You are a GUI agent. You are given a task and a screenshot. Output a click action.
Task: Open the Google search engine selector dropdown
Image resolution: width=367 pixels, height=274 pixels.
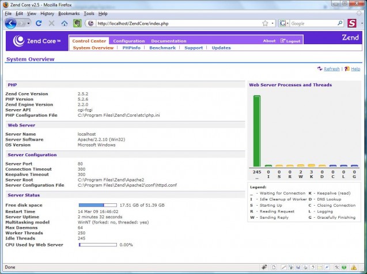click(x=284, y=24)
